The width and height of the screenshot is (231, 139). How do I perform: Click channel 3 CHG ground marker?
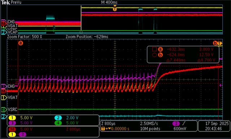(4, 86)
